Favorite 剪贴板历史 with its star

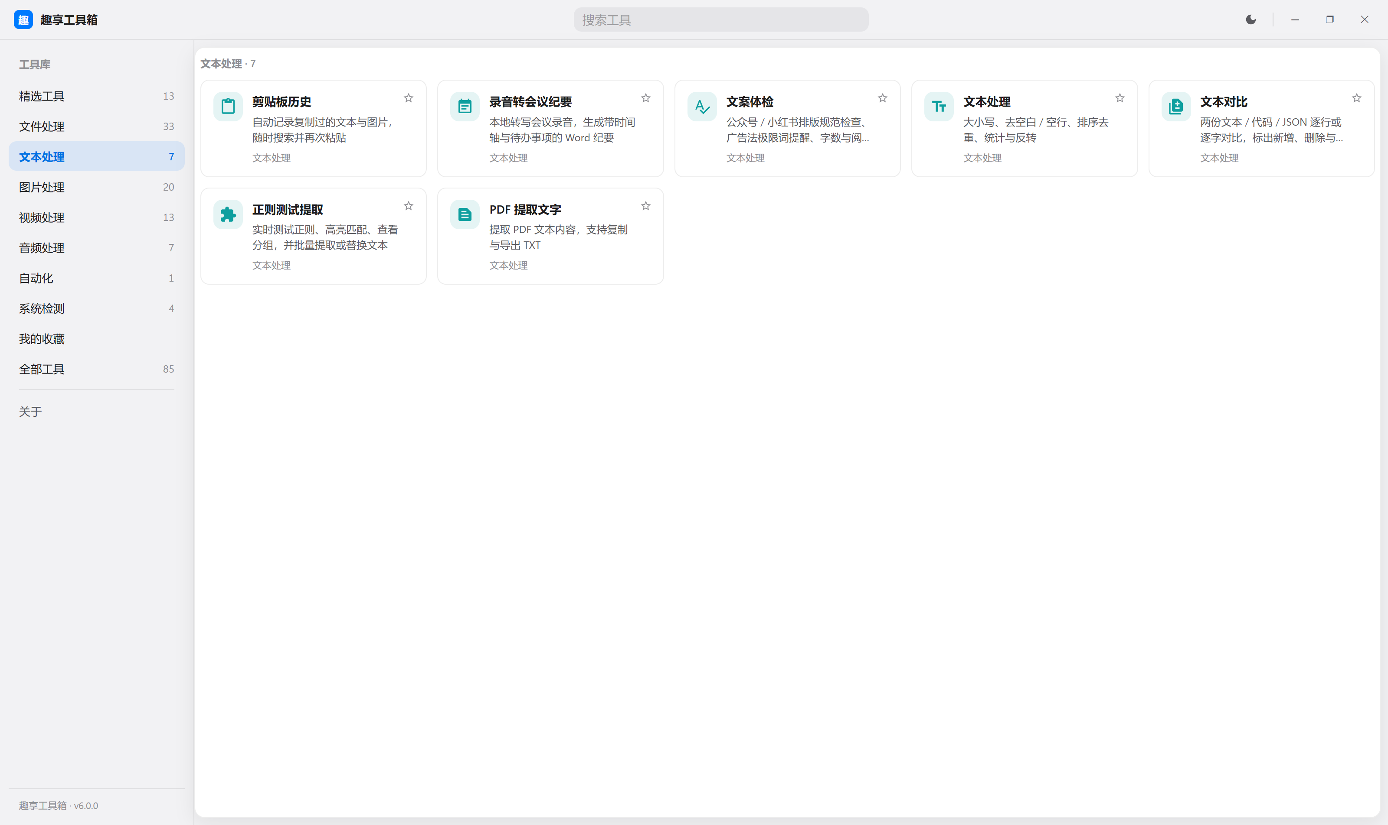click(409, 98)
